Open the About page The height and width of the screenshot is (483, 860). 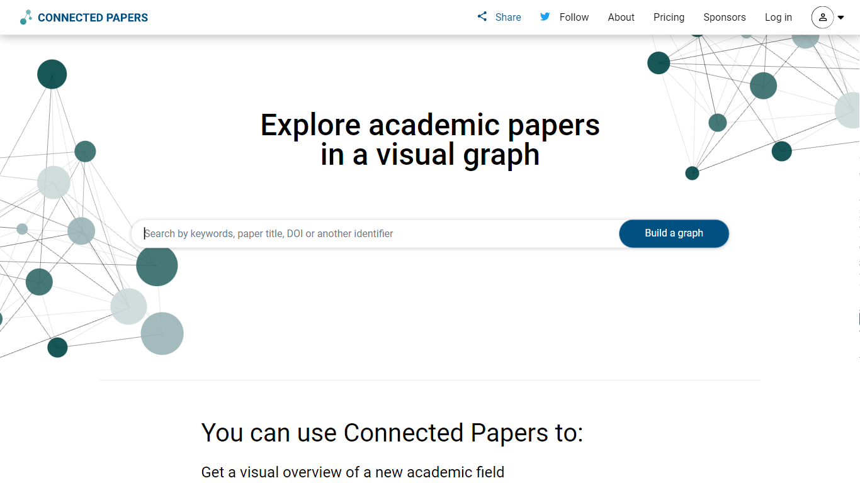(621, 18)
